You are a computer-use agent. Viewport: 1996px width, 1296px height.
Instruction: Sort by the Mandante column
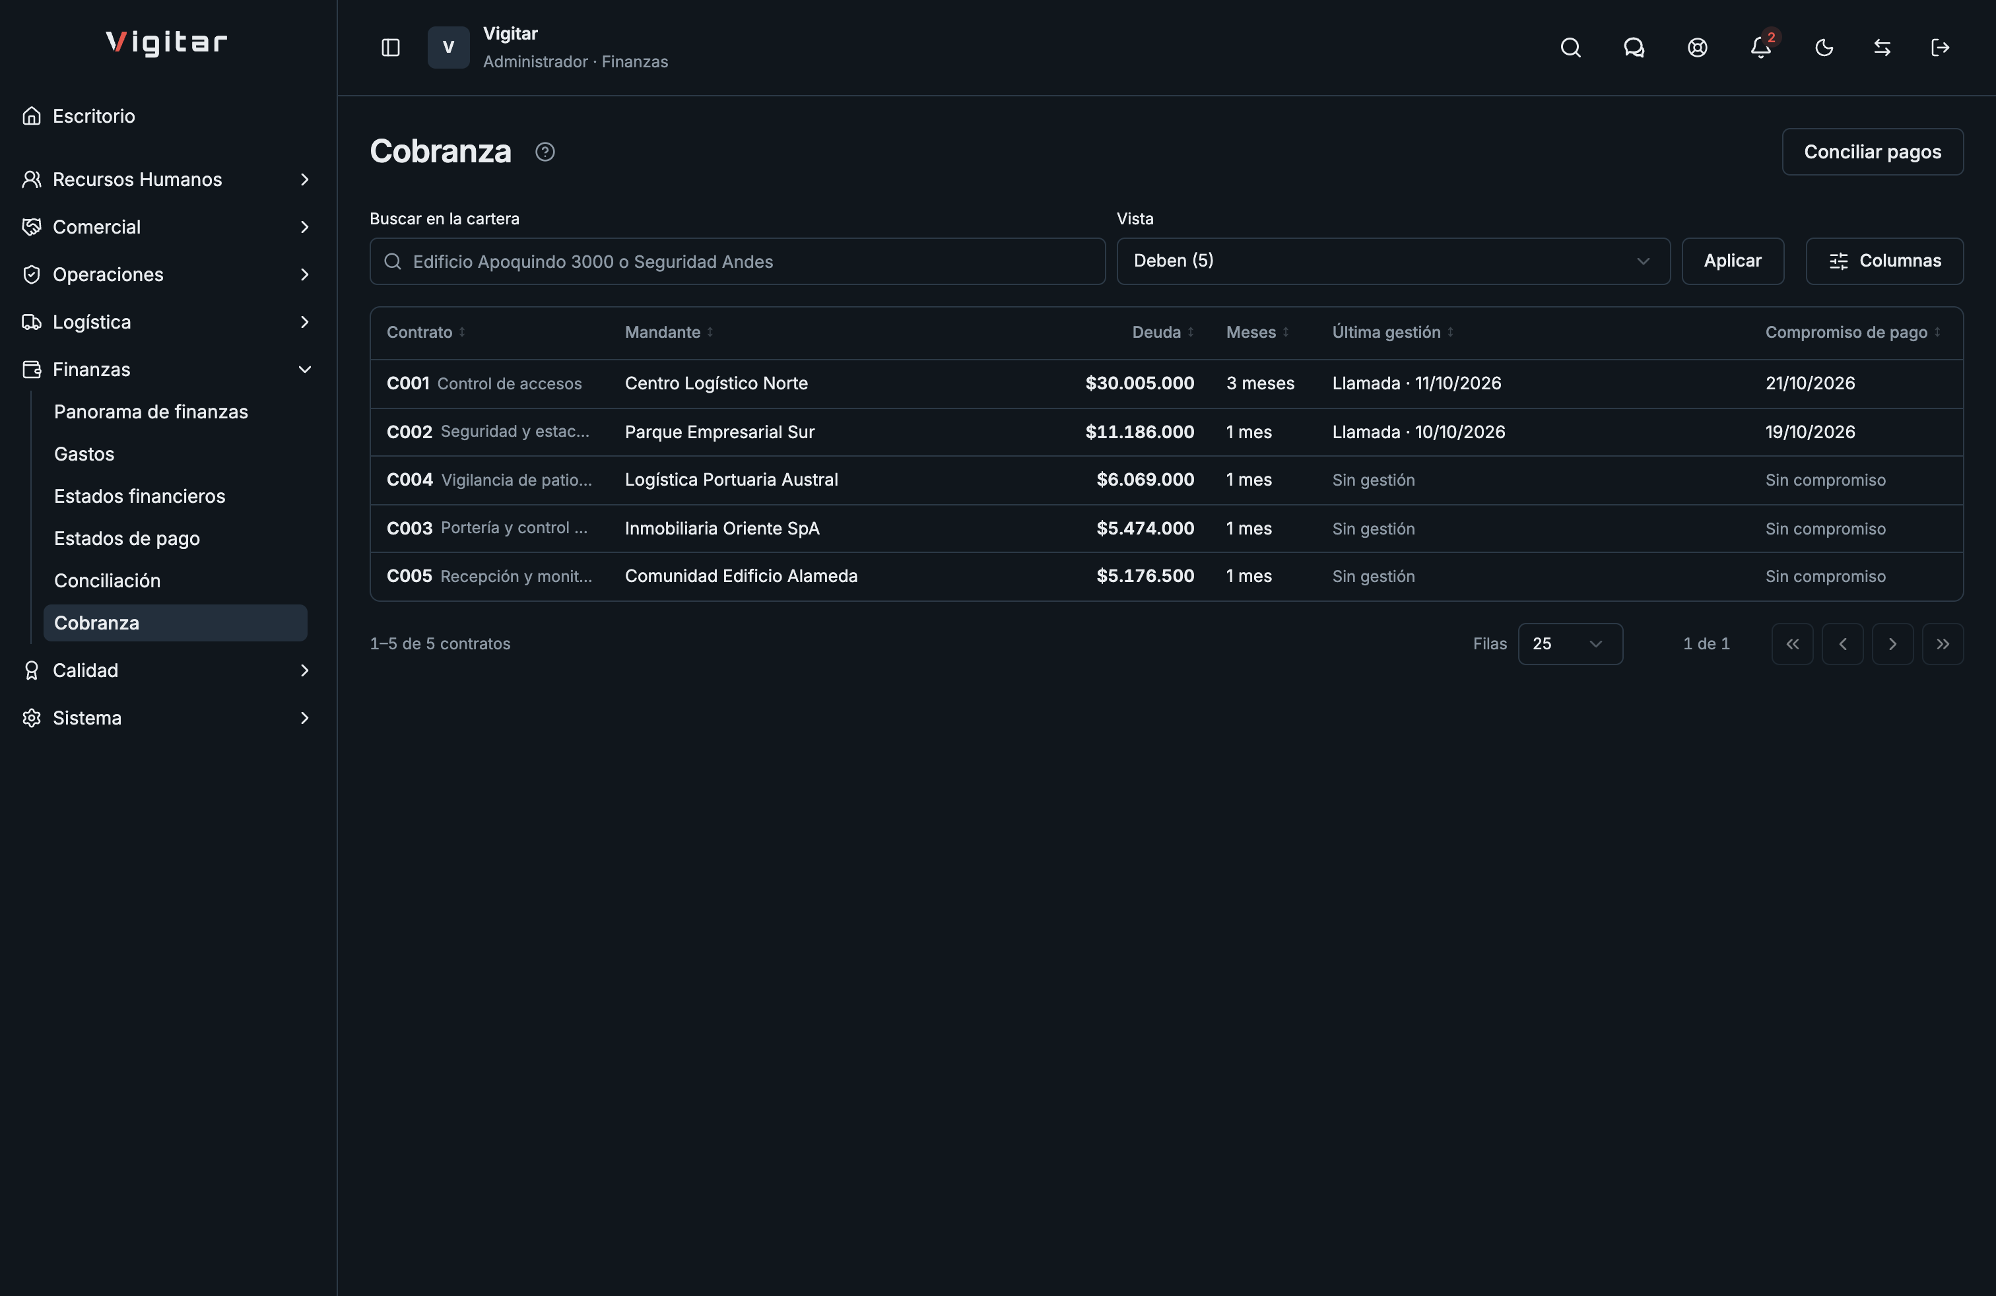tap(669, 333)
